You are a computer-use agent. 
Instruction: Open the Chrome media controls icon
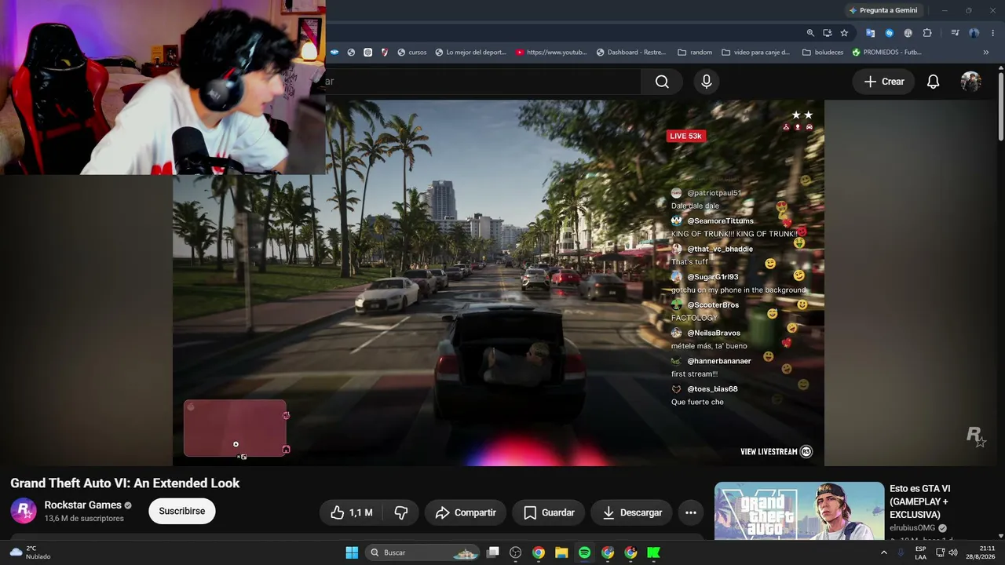pyautogui.click(x=955, y=33)
